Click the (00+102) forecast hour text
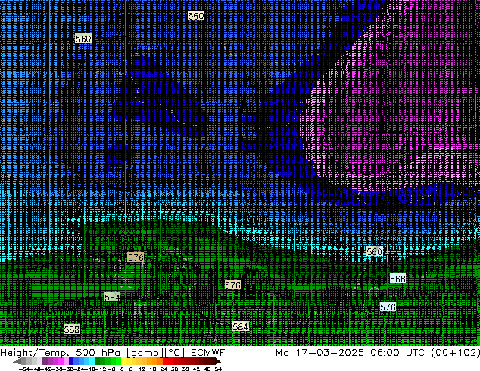The height and width of the screenshot is (371, 480). (x=455, y=353)
